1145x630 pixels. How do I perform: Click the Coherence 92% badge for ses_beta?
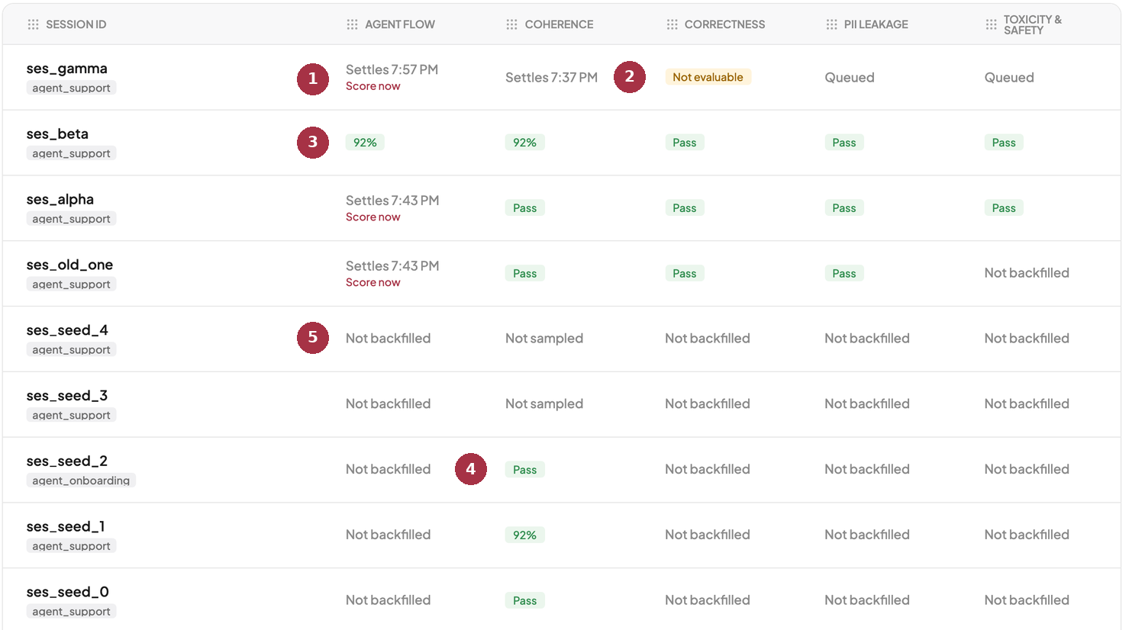[524, 143]
